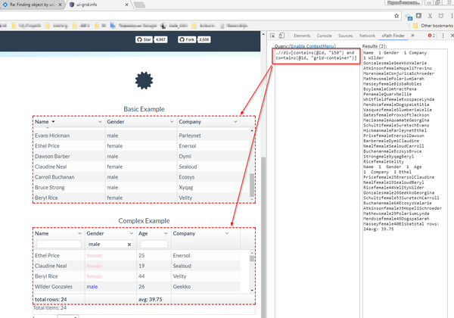Click the Gender header in Basic grid

[116, 122]
